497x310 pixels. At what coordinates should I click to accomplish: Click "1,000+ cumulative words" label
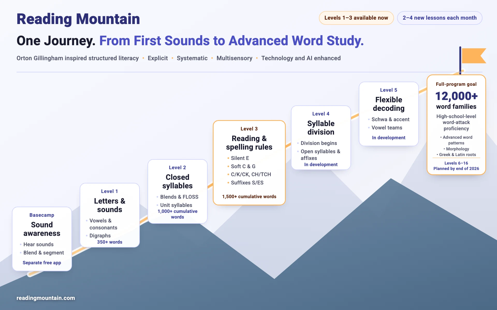[x=177, y=214]
